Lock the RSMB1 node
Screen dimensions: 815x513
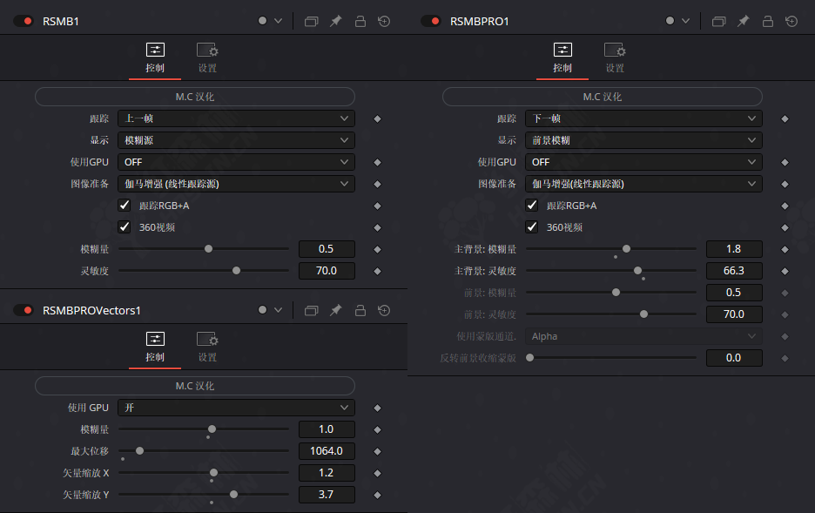pyautogui.click(x=360, y=21)
